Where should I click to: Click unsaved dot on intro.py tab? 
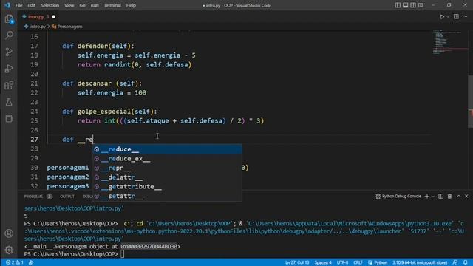coord(54,16)
